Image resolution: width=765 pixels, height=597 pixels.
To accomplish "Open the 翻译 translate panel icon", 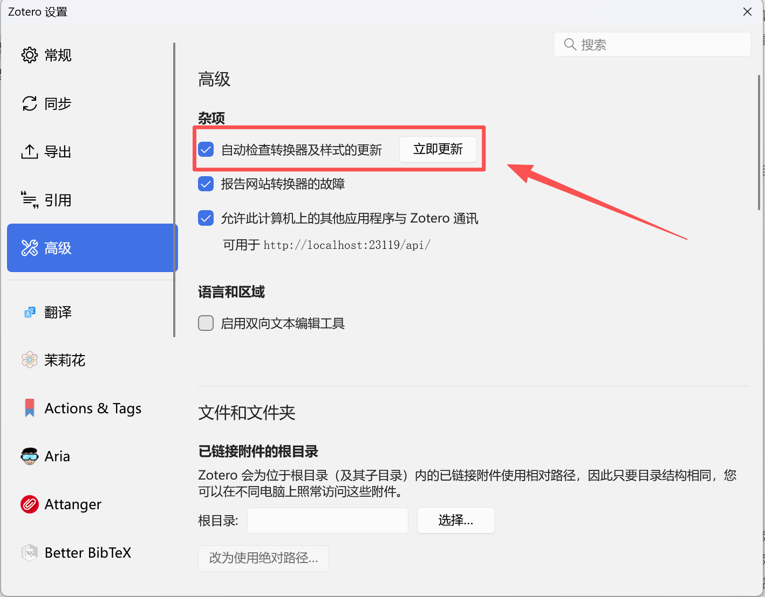I will click(30, 312).
